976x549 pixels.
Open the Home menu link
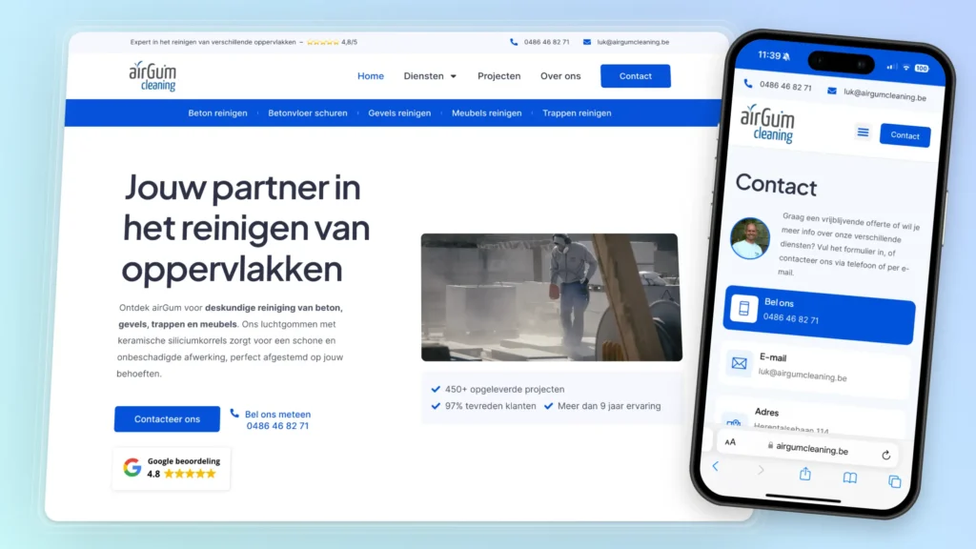click(x=371, y=76)
